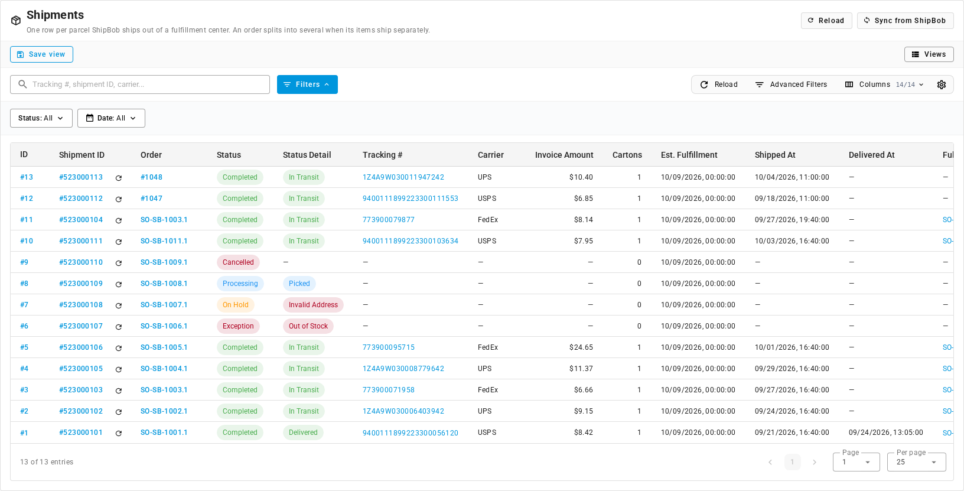Viewport: 964px width, 491px height.
Task: Open tracking link 1Z4A9W030006403942
Action: point(403,411)
